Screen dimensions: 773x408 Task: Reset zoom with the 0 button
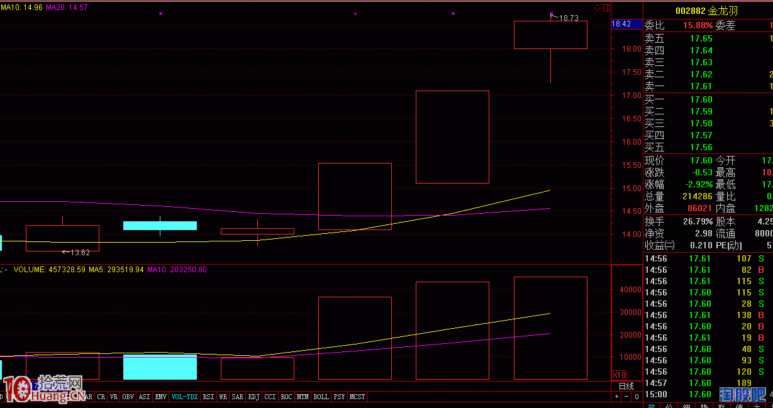(637, 397)
